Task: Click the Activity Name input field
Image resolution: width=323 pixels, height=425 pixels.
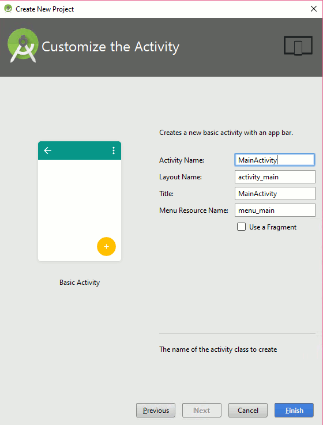Action: (x=275, y=160)
